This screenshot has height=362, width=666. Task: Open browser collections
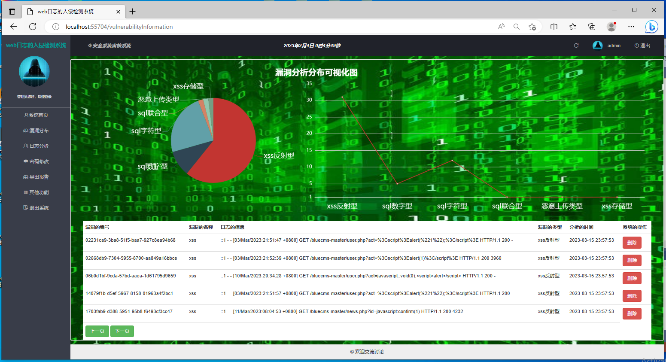point(592,27)
